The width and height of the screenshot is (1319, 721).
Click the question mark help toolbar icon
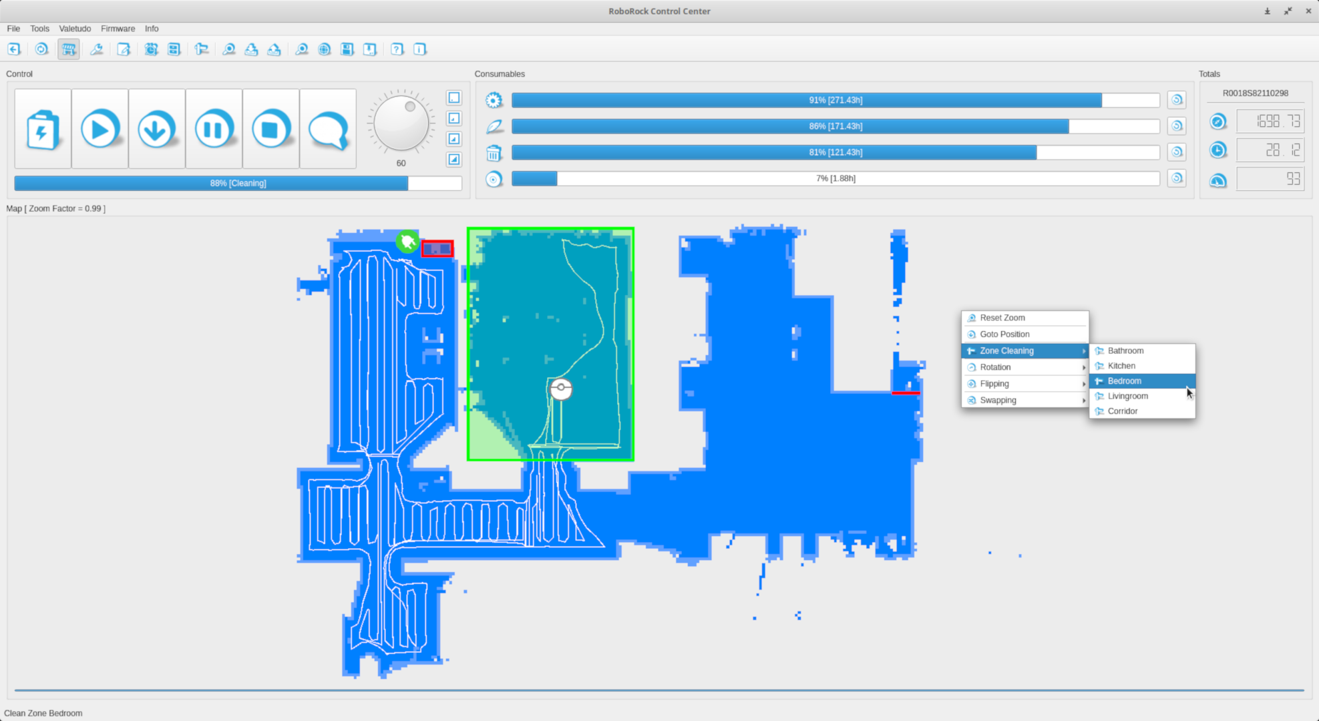[397, 49]
